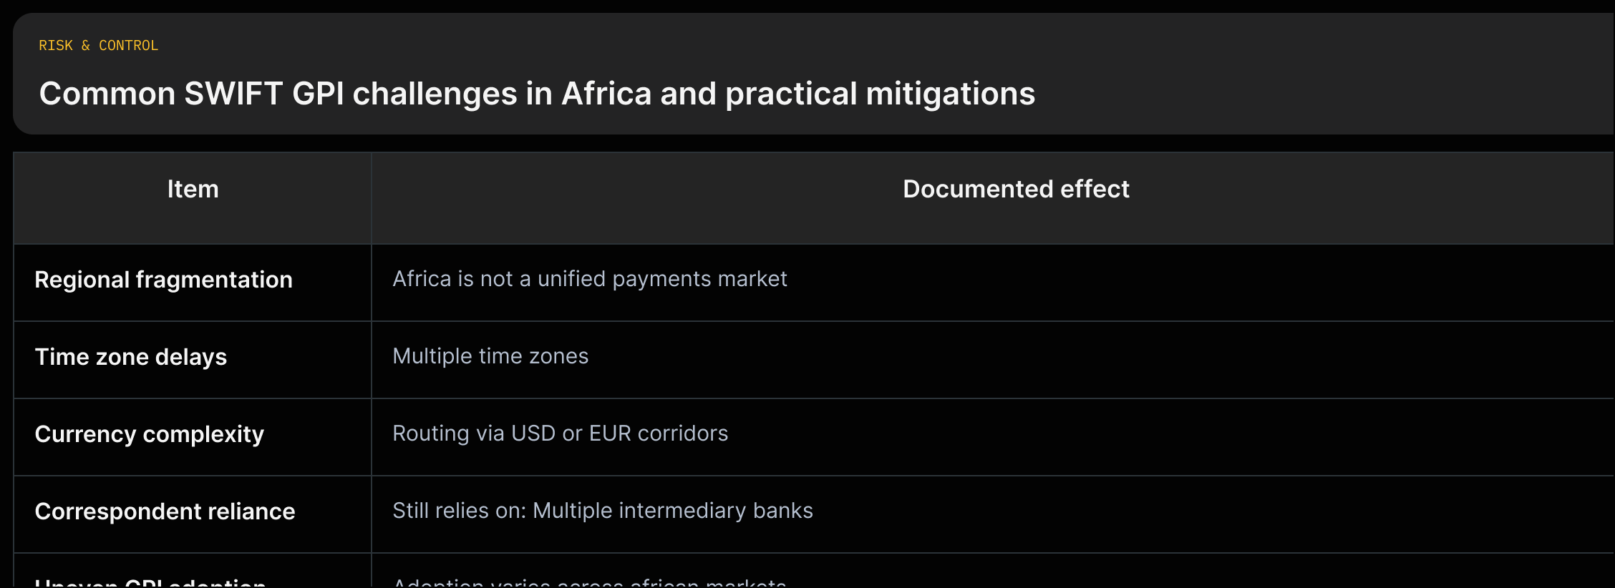The height and width of the screenshot is (588, 1615).
Task: Click 'Routing via USD or EUR corridors' text
Action: [x=560, y=433]
